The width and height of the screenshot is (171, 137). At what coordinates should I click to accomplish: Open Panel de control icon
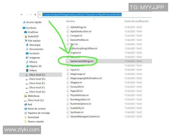pos(25,109)
